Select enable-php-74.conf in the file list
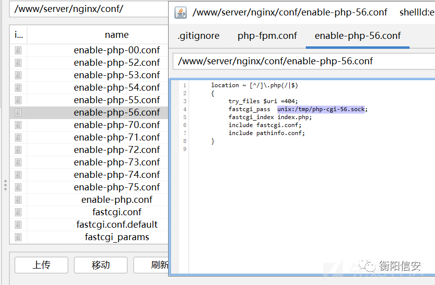 click(117, 175)
